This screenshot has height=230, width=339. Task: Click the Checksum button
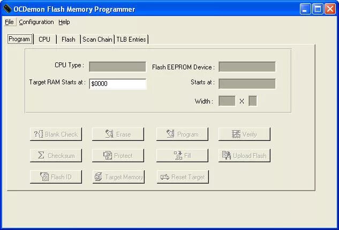tap(56, 155)
